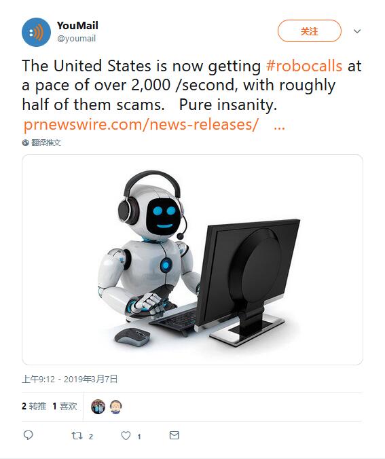Viewport: 385px width, 459px height.
Task: View the 2 转推 retweets list
Action: pyautogui.click(x=34, y=406)
